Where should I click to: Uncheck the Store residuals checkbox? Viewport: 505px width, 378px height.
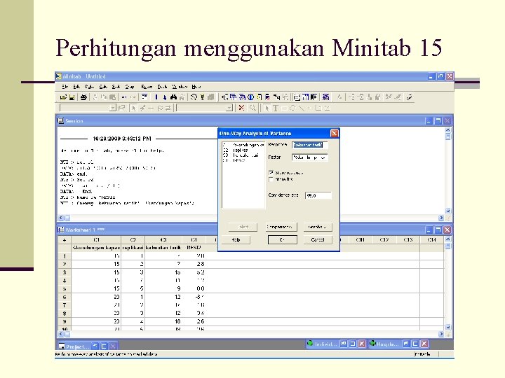tap(271, 173)
